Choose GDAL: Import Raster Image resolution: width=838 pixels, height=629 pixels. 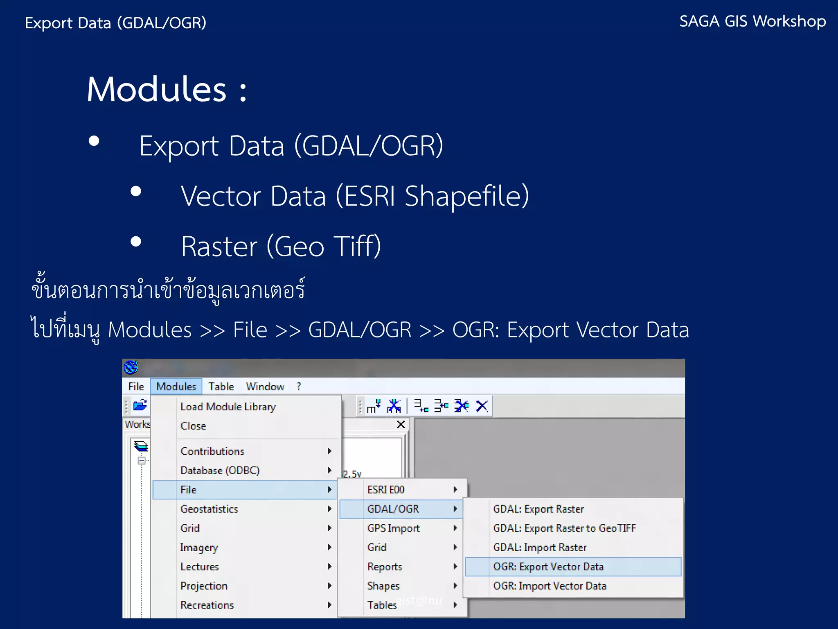coord(574,548)
